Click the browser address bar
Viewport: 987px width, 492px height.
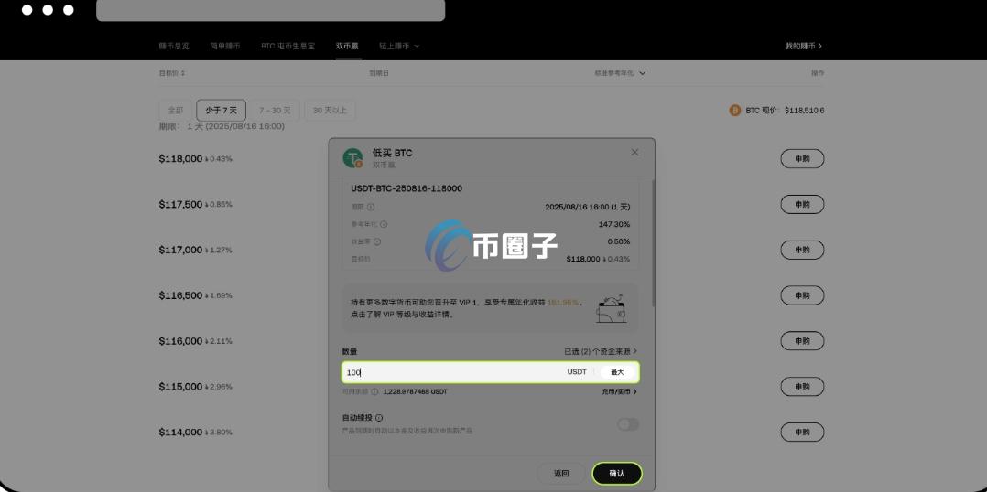pyautogui.click(x=271, y=10)
